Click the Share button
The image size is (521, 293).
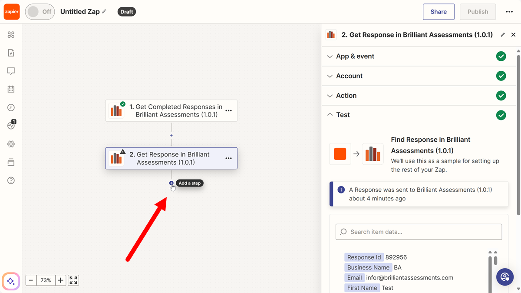point(439,12)
